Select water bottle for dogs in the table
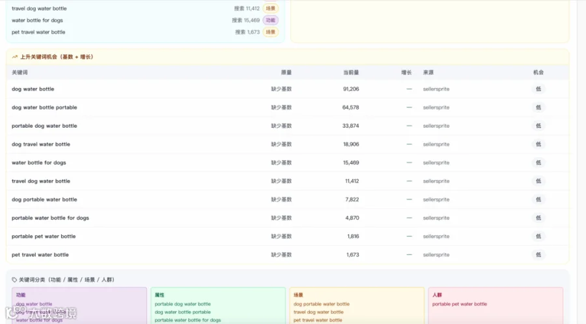 coord(39,162)
